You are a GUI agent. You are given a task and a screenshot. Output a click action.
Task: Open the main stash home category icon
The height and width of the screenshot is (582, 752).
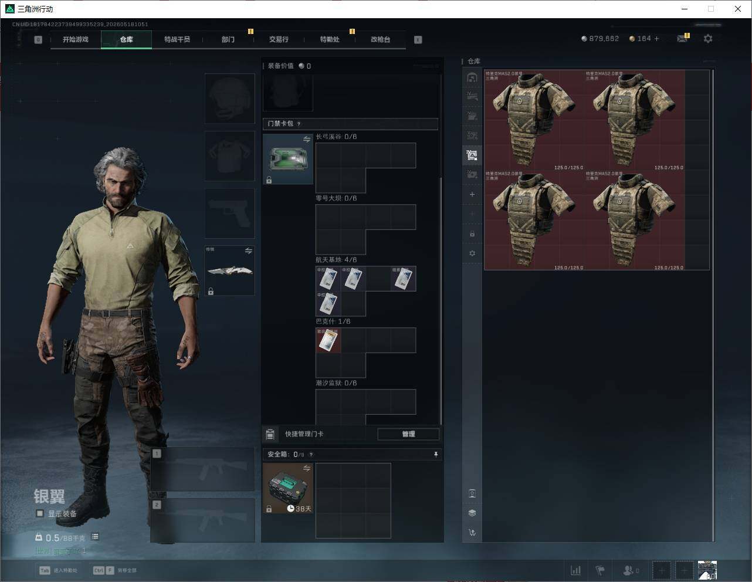472,77
